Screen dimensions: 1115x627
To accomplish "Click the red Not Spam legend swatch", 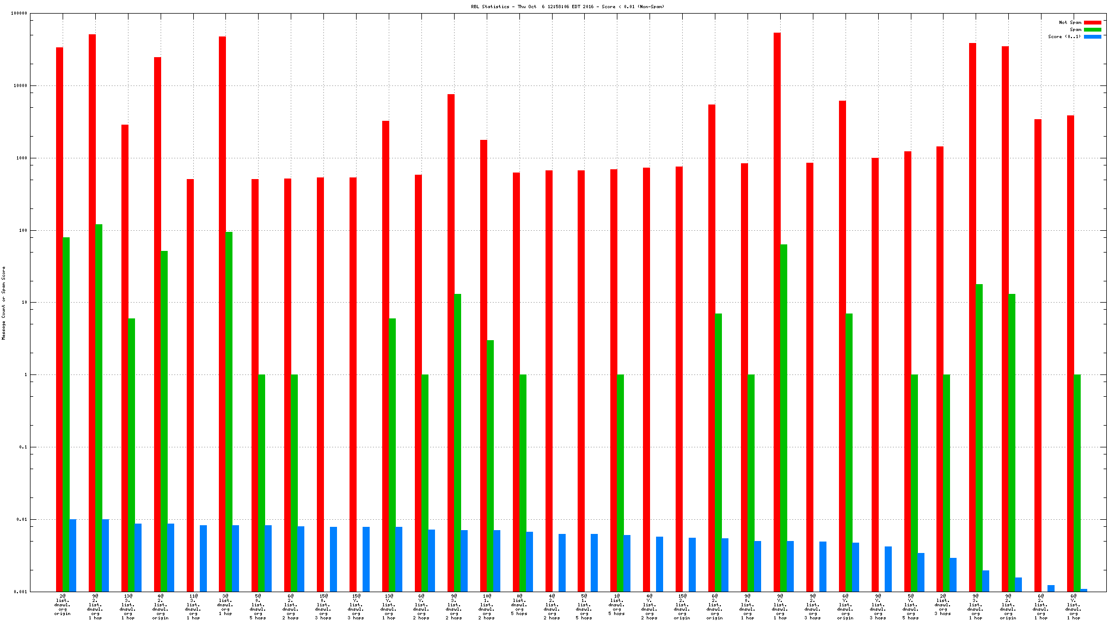I will 1092,22.
